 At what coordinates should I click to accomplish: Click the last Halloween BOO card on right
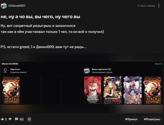pyautogui.click(x=152, y=90)
